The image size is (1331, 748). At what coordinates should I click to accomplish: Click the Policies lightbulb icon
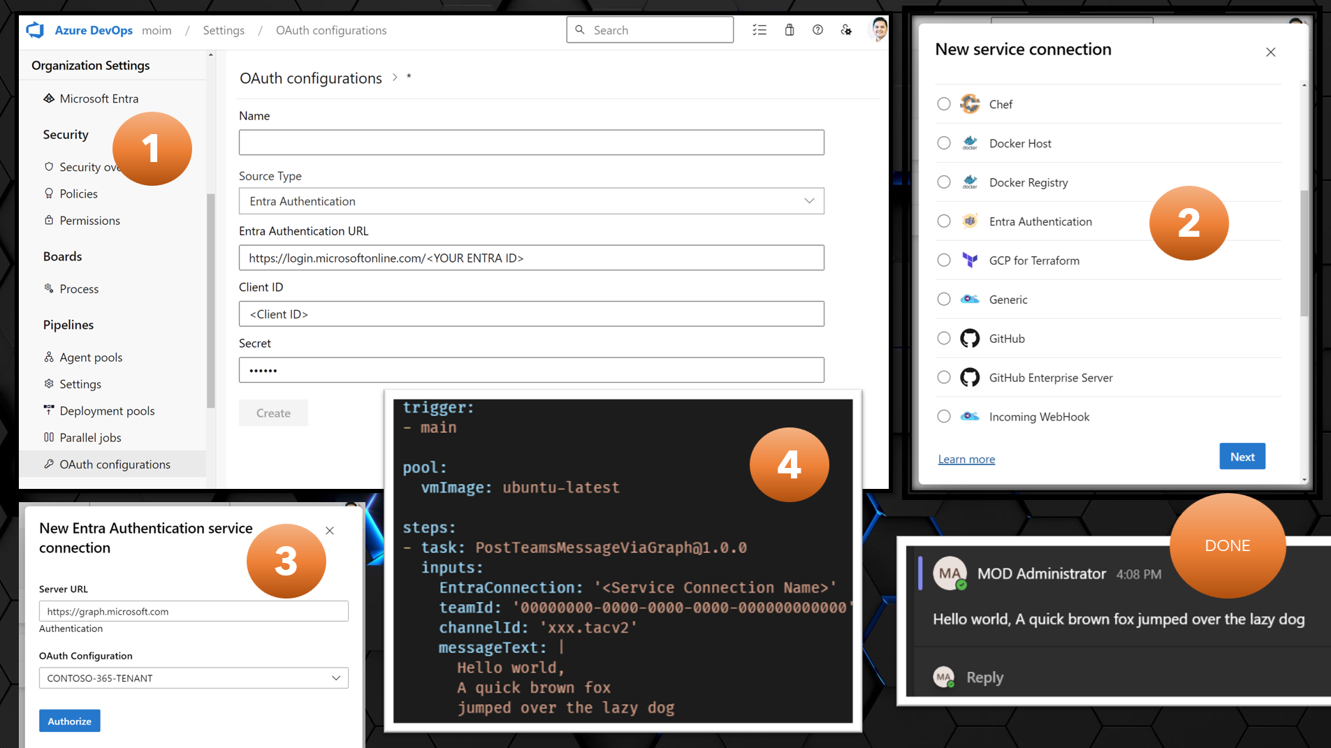pos(49,193)
